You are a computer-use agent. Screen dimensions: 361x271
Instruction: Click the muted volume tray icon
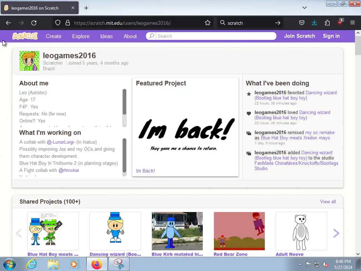[x=325, y=264]
